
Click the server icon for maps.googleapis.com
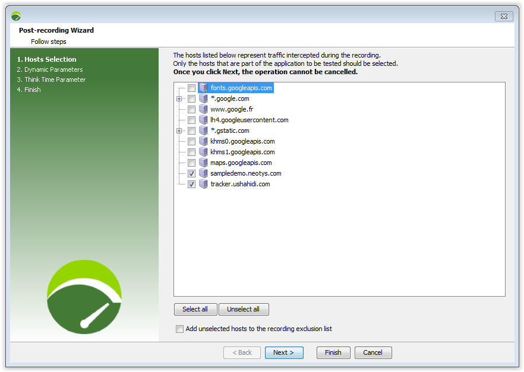[203, 163]
